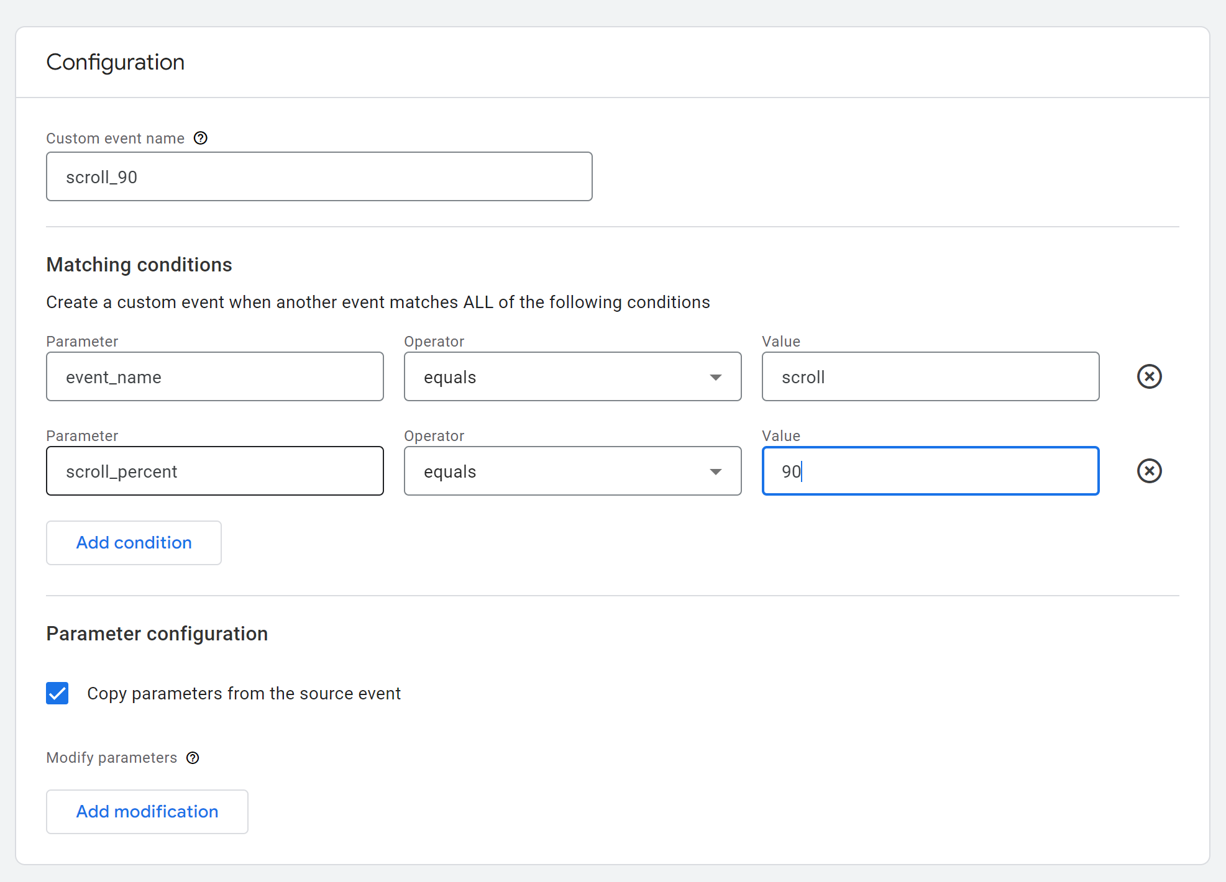Focus the Custom event name field scroll_90
Screen dimensions: 1226x882
point(319,177)
